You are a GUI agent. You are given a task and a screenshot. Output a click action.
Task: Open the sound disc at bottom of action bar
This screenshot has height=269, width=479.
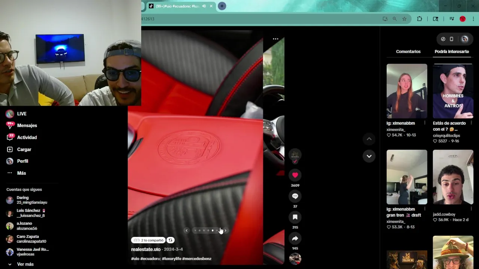click(x=295, y=259)
